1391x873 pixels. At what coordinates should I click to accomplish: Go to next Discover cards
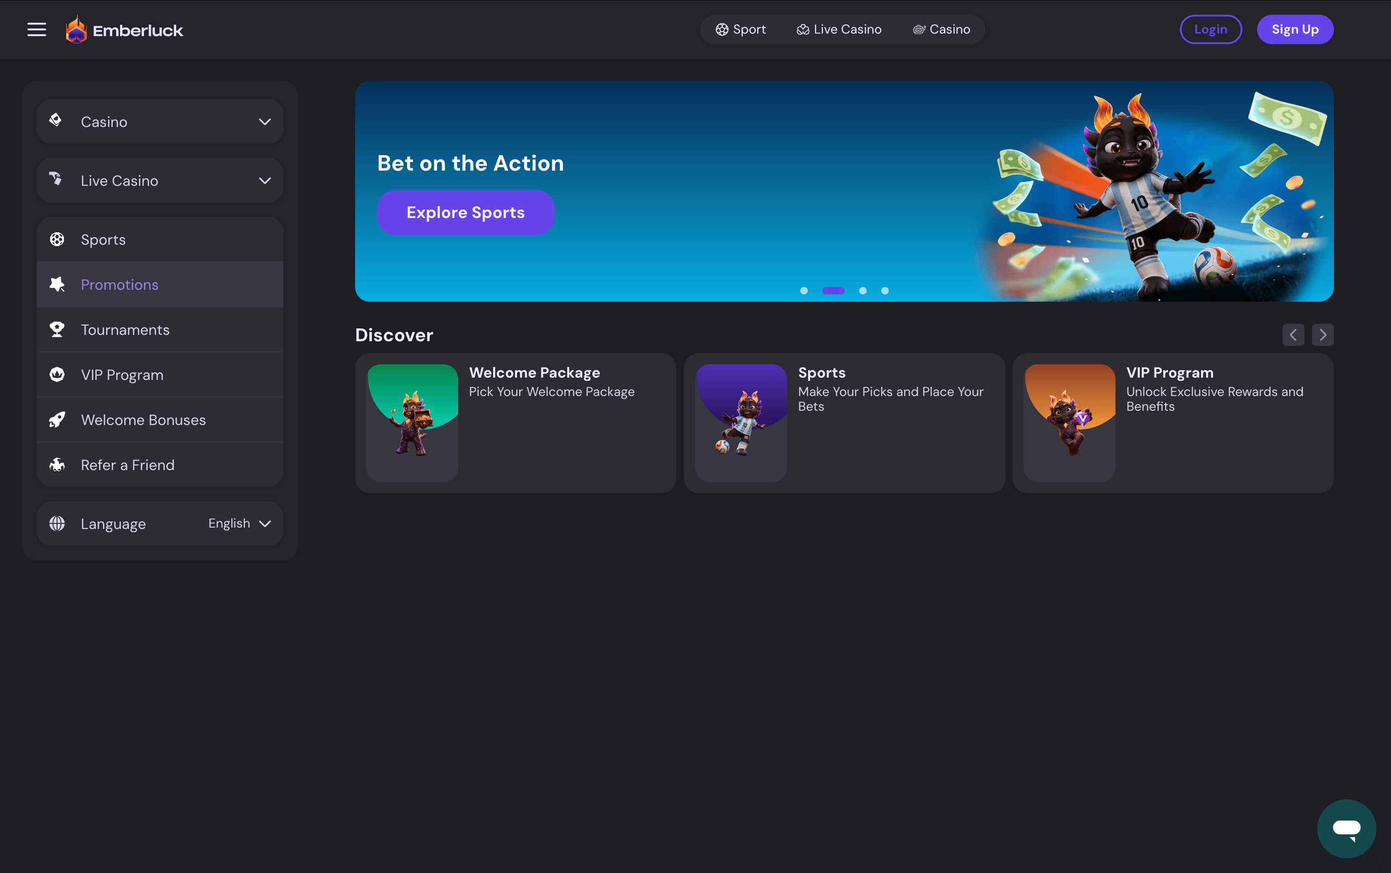click(x=1322, y=335)
